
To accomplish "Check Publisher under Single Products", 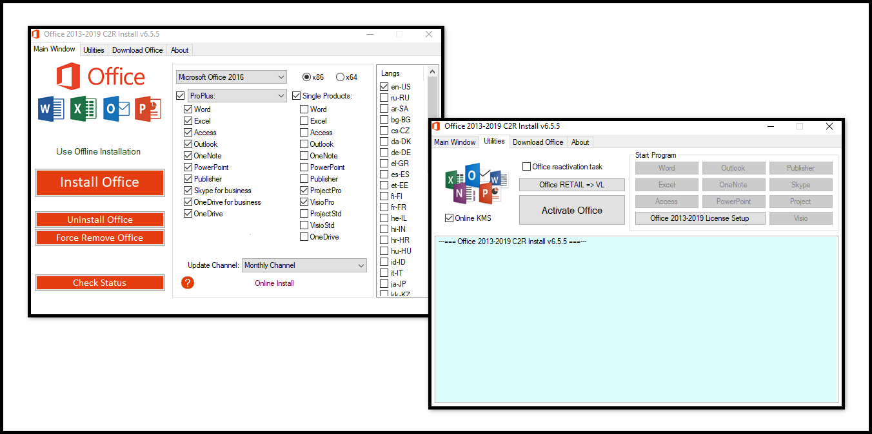I will coord(304,179).
